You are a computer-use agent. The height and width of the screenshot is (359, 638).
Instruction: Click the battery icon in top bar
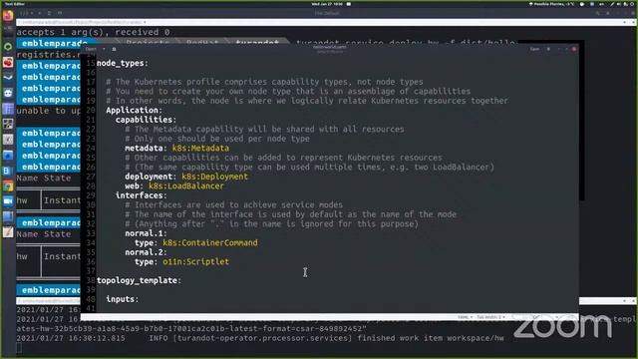626,4
